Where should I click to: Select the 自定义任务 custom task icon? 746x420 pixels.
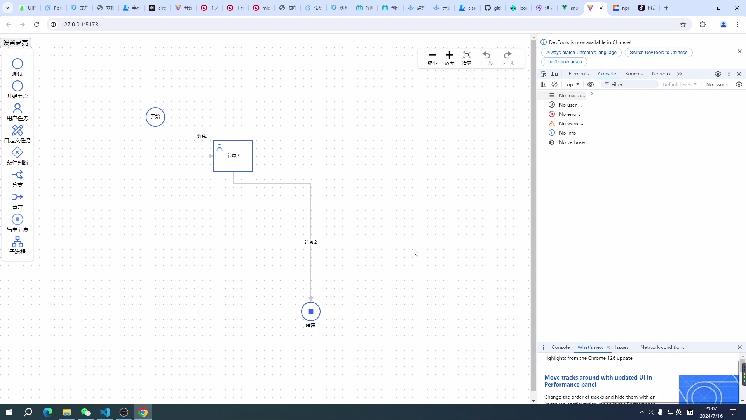(17, 130)
